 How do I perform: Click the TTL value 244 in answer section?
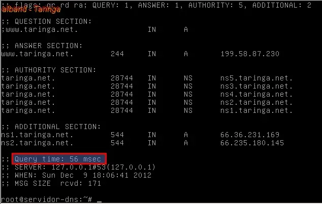[117, 54]
